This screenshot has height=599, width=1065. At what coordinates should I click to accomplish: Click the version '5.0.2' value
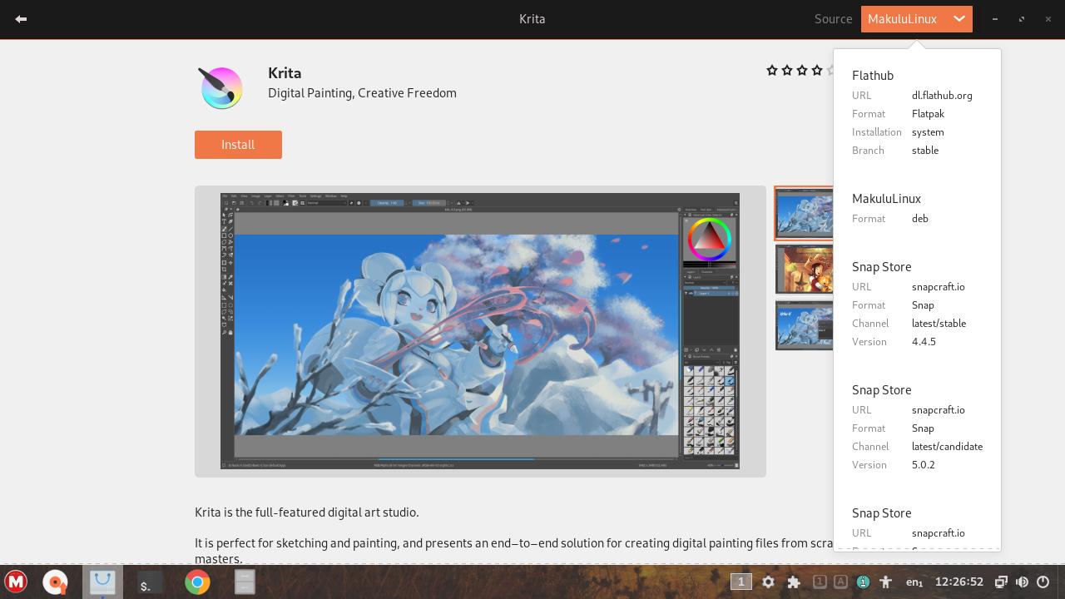(924, 464)
